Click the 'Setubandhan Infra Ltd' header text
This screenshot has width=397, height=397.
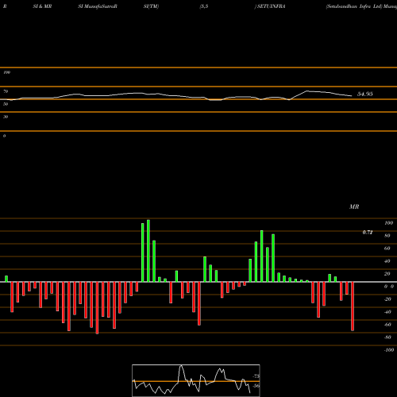tap(354, 6)
